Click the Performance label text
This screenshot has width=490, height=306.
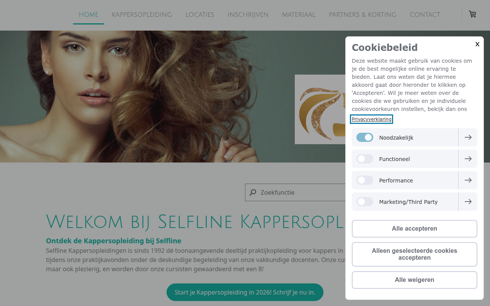tap(396, 181)
